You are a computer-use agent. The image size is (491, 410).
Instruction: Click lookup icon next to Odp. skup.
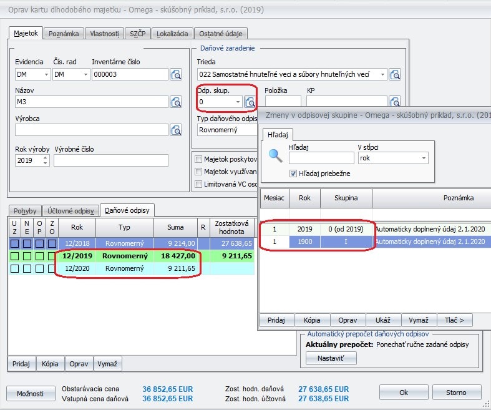pyautogui.click(x=250, y=102)
